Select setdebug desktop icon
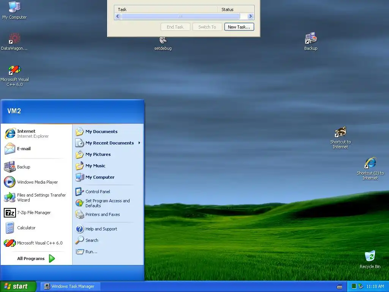Viewport: 389px width, 292px height. [x=163, y=43]
